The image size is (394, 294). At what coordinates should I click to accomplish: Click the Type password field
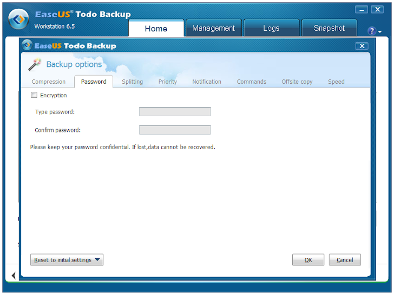175,112
